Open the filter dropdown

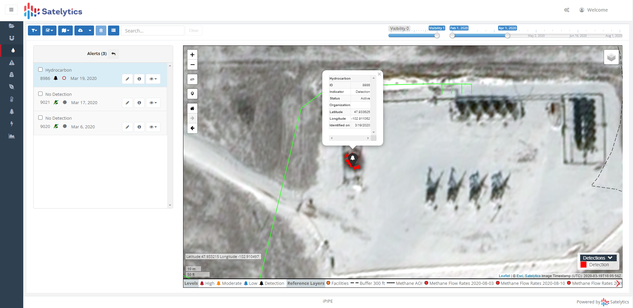[34, 31]
